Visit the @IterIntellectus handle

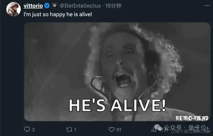[x=80, y=6]
